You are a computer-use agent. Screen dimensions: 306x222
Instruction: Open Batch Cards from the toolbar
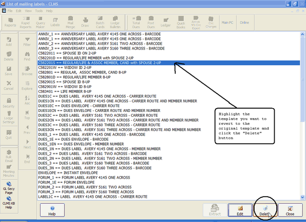(100, 22)
